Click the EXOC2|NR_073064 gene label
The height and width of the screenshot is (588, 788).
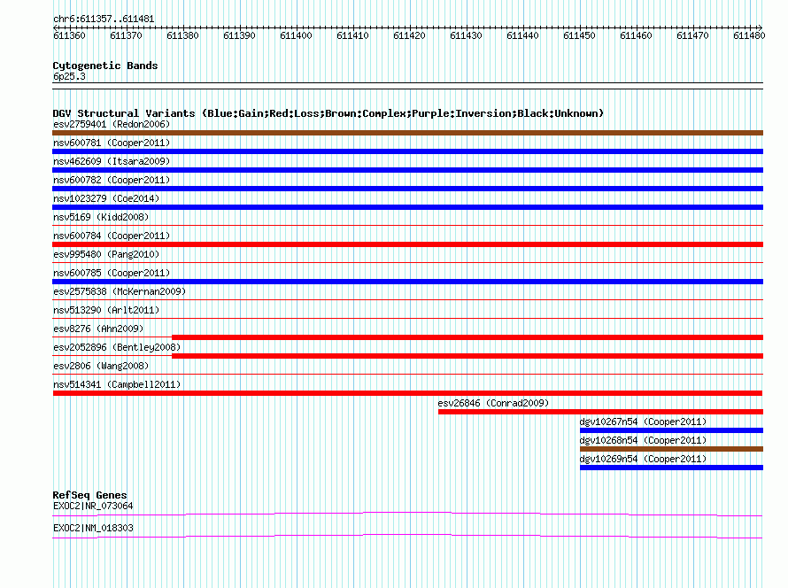tap(93, 506)
